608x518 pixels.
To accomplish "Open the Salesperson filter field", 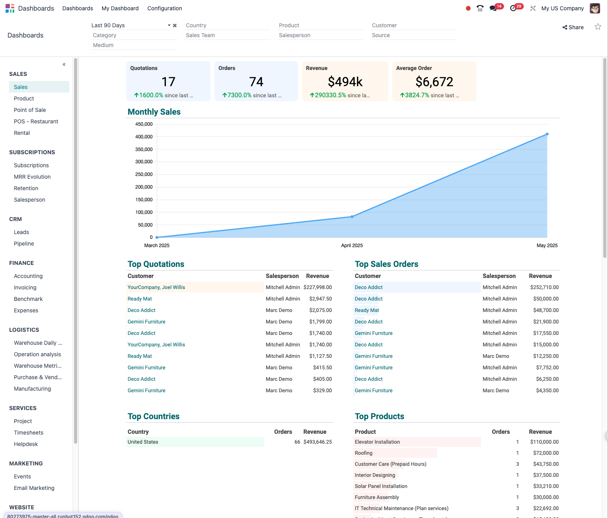I will click(320, 35).
